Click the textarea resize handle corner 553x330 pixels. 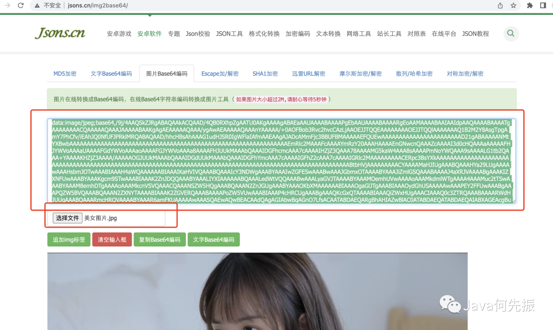tap(514, 201)
